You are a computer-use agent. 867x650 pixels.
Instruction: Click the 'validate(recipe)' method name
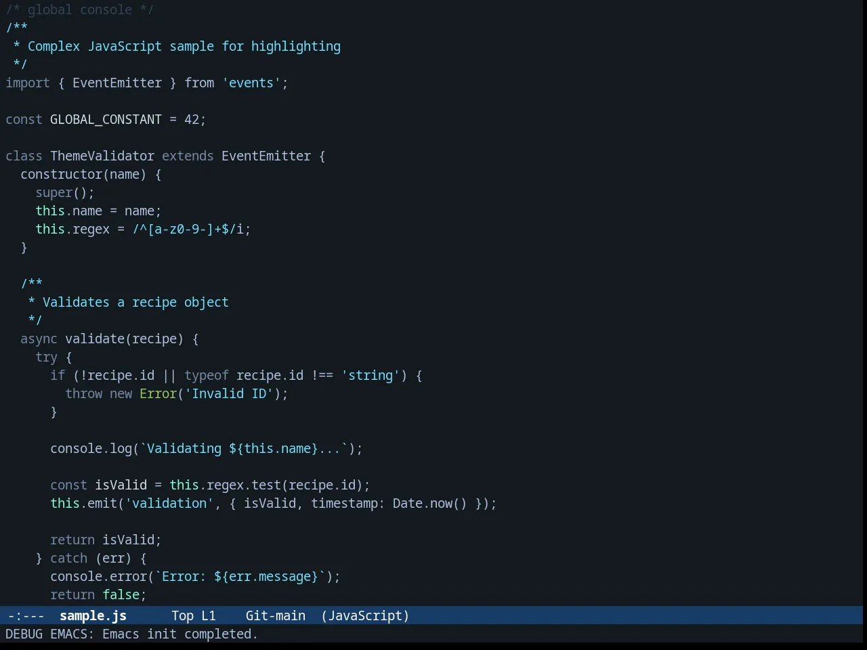tap(125, 339)
